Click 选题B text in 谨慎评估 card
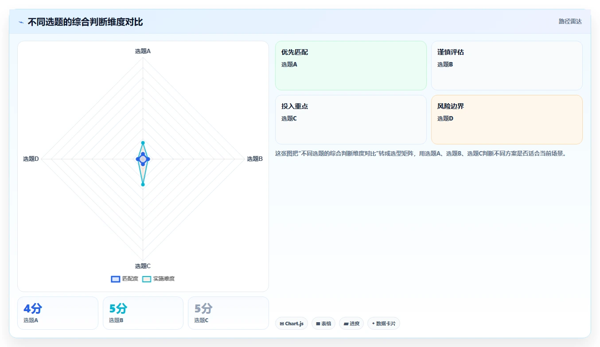 [445, 64]
